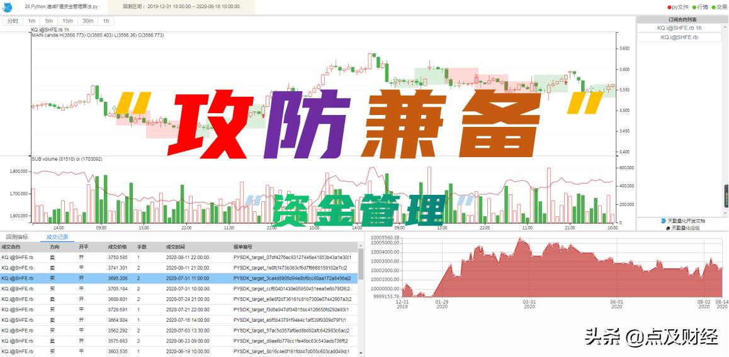Select KQ.i@SHFE.rb 1h in subscription list

(x=679, y=28)
